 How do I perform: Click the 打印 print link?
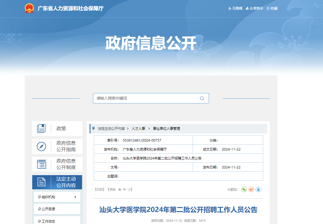tap(100, 190)
